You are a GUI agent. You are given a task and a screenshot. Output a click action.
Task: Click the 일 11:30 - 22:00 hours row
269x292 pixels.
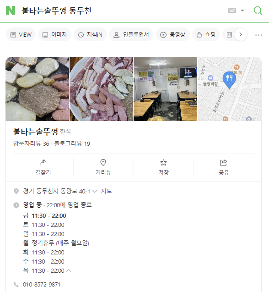pyautogui.click(x=43, y=234)
